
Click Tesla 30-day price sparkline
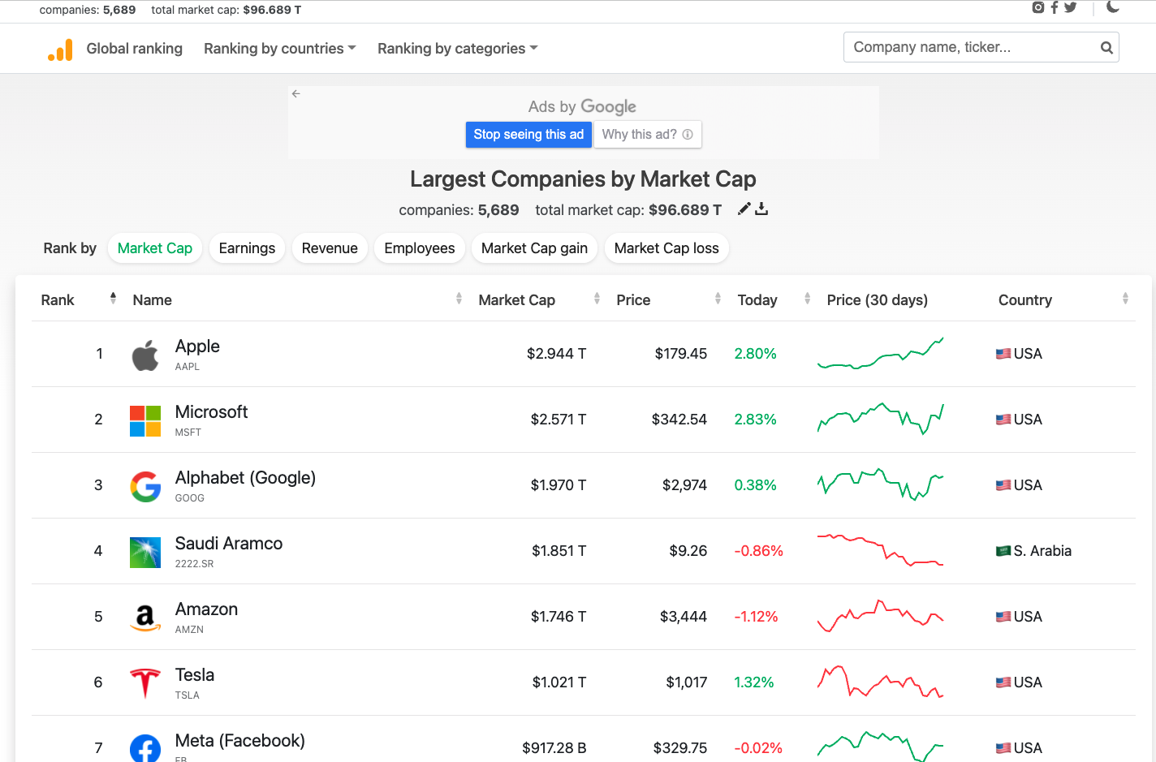pyautogui.click(x=880, y=682)
